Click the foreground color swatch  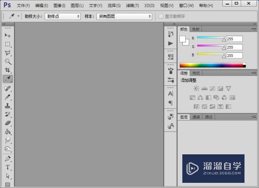[182, 39]
